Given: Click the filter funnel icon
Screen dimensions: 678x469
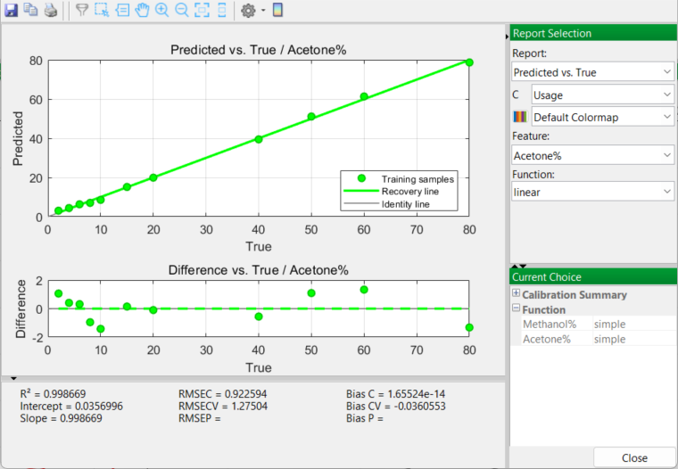Looking at the screenshot, I should coord(81,11).
